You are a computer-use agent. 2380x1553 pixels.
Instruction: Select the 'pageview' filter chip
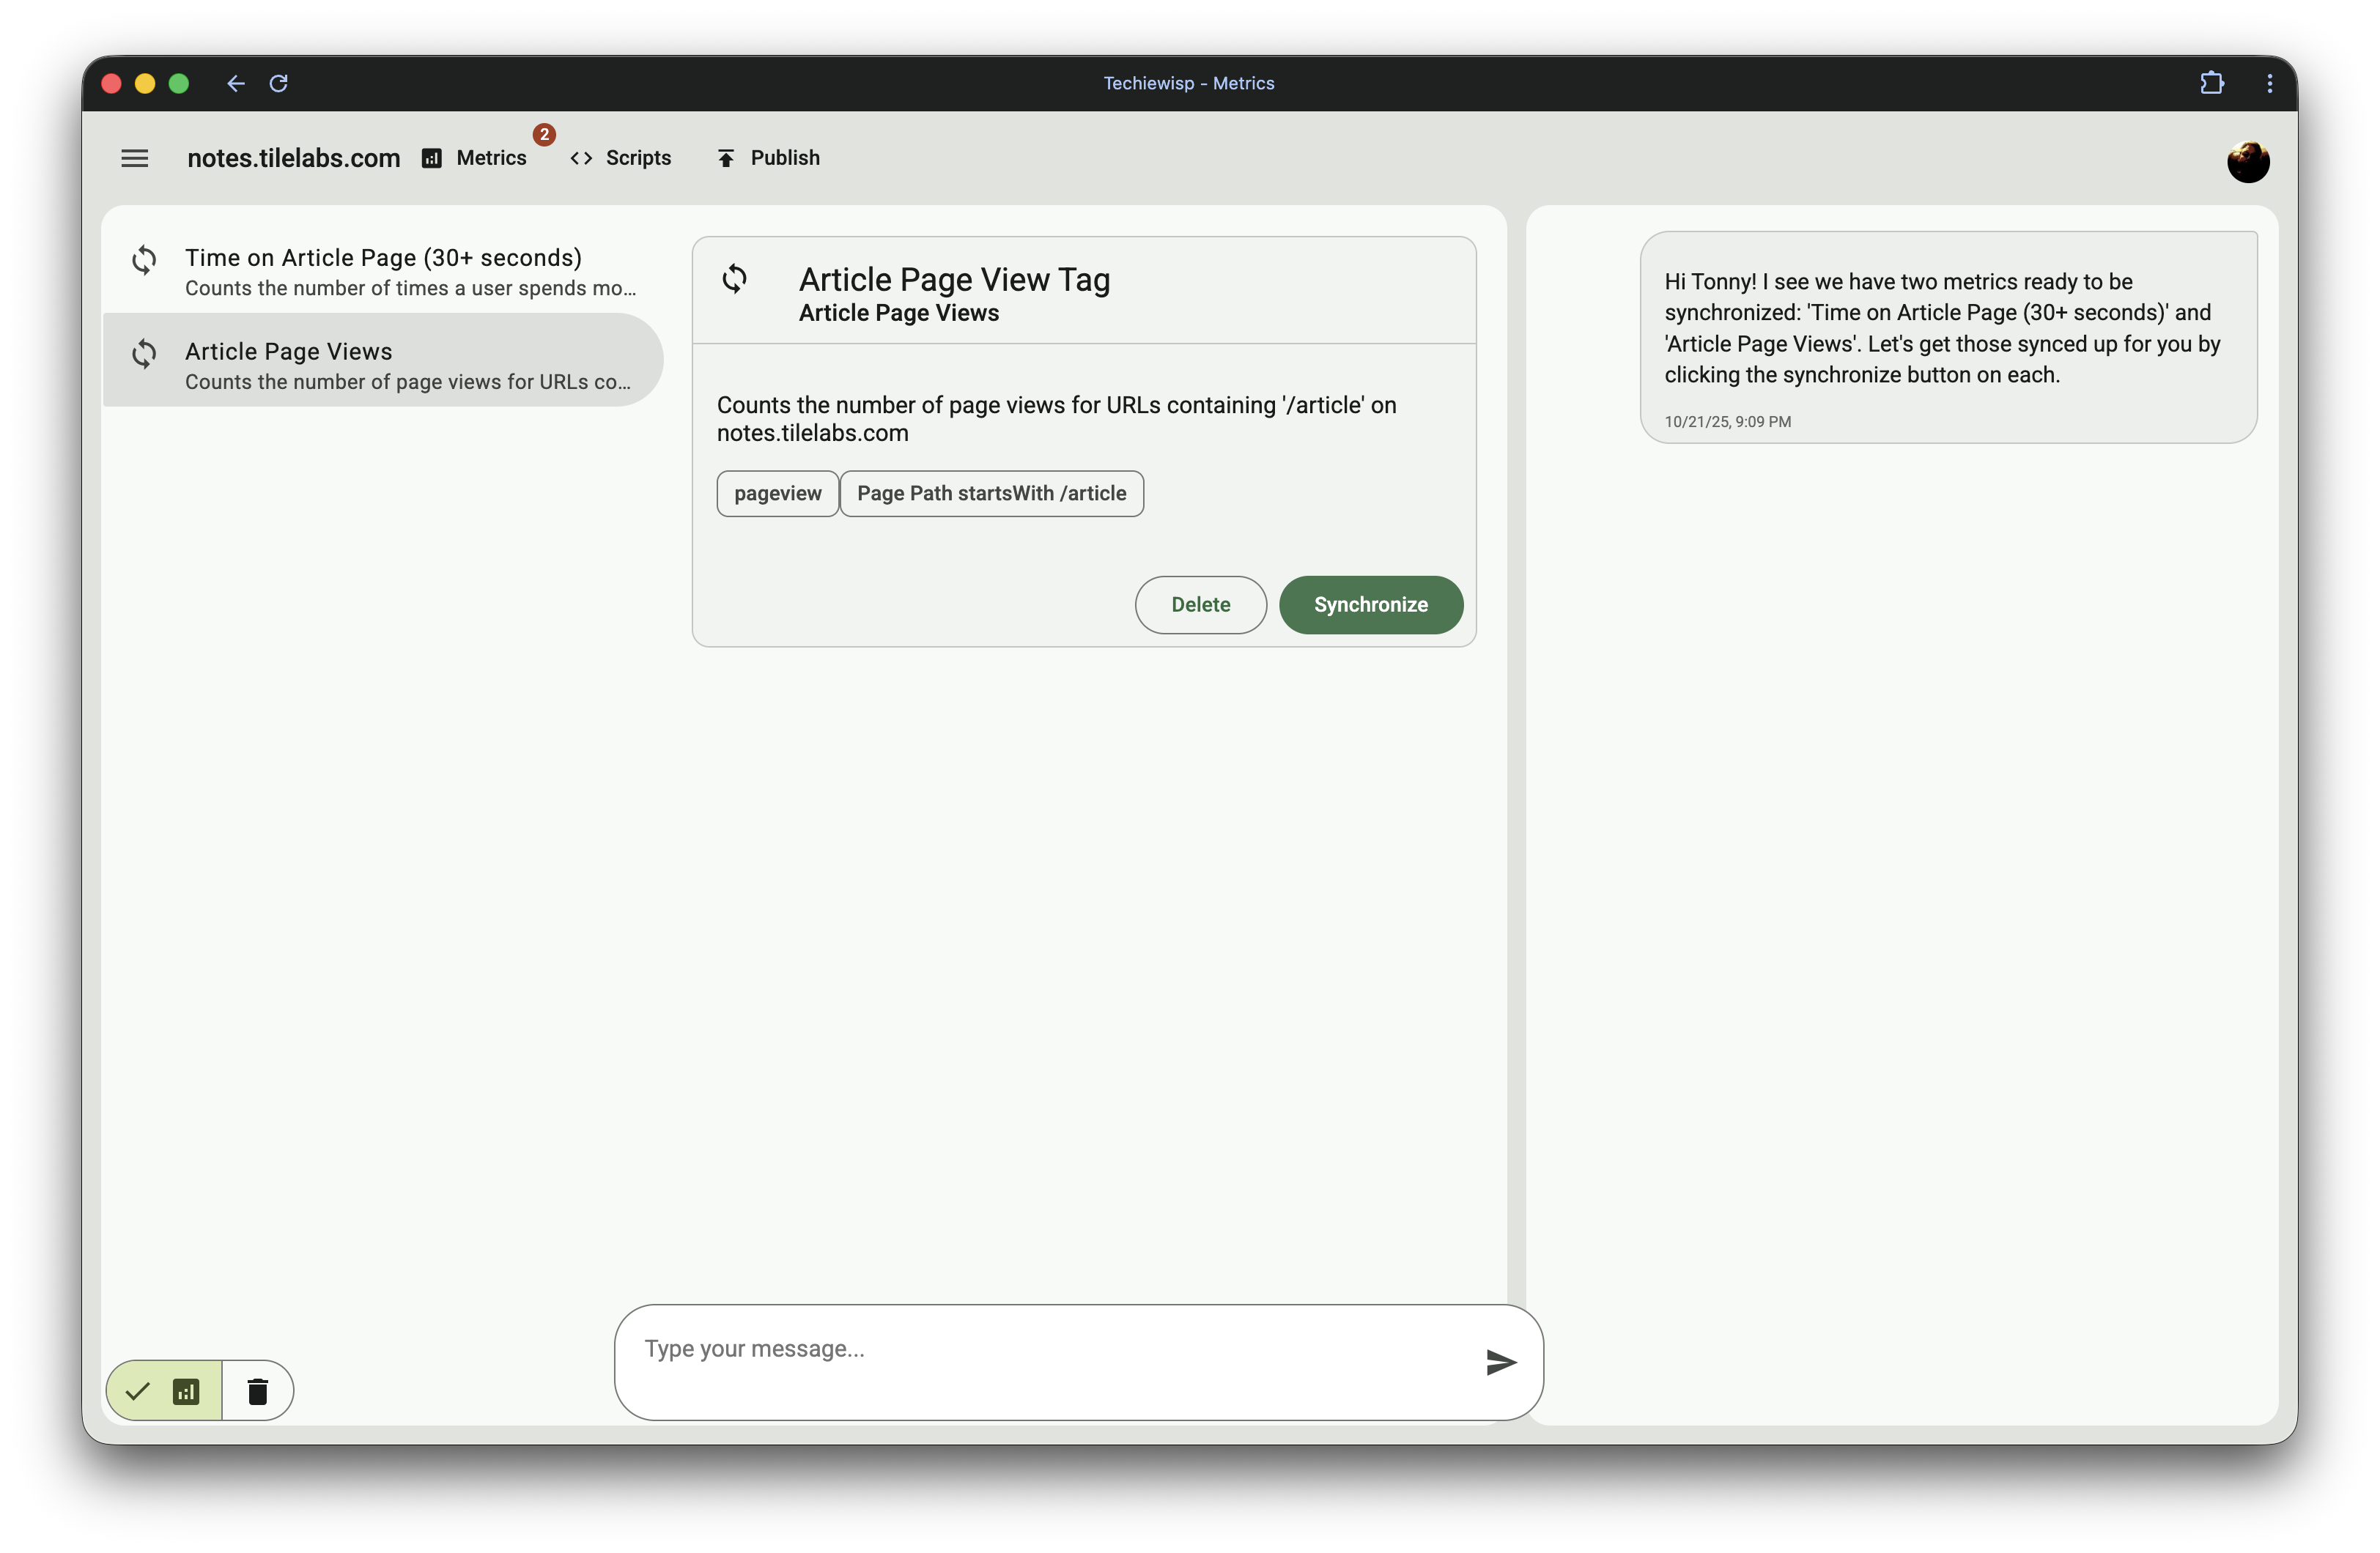(777, 493)
